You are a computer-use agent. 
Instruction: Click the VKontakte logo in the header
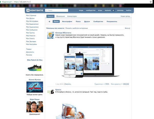pyautogui.click(x=35, y=10)
